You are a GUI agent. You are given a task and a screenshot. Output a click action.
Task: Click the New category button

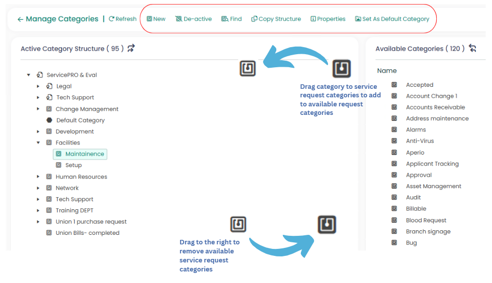click(156, 19)
